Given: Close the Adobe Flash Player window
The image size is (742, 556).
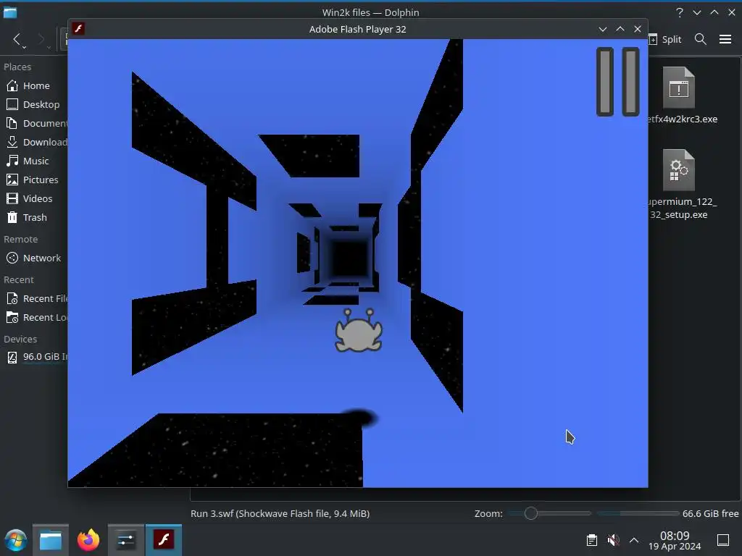Looking at the screenshot, I should point(638,29).
